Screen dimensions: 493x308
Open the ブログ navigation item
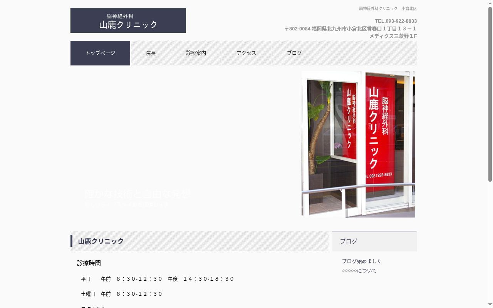(294, 53)
